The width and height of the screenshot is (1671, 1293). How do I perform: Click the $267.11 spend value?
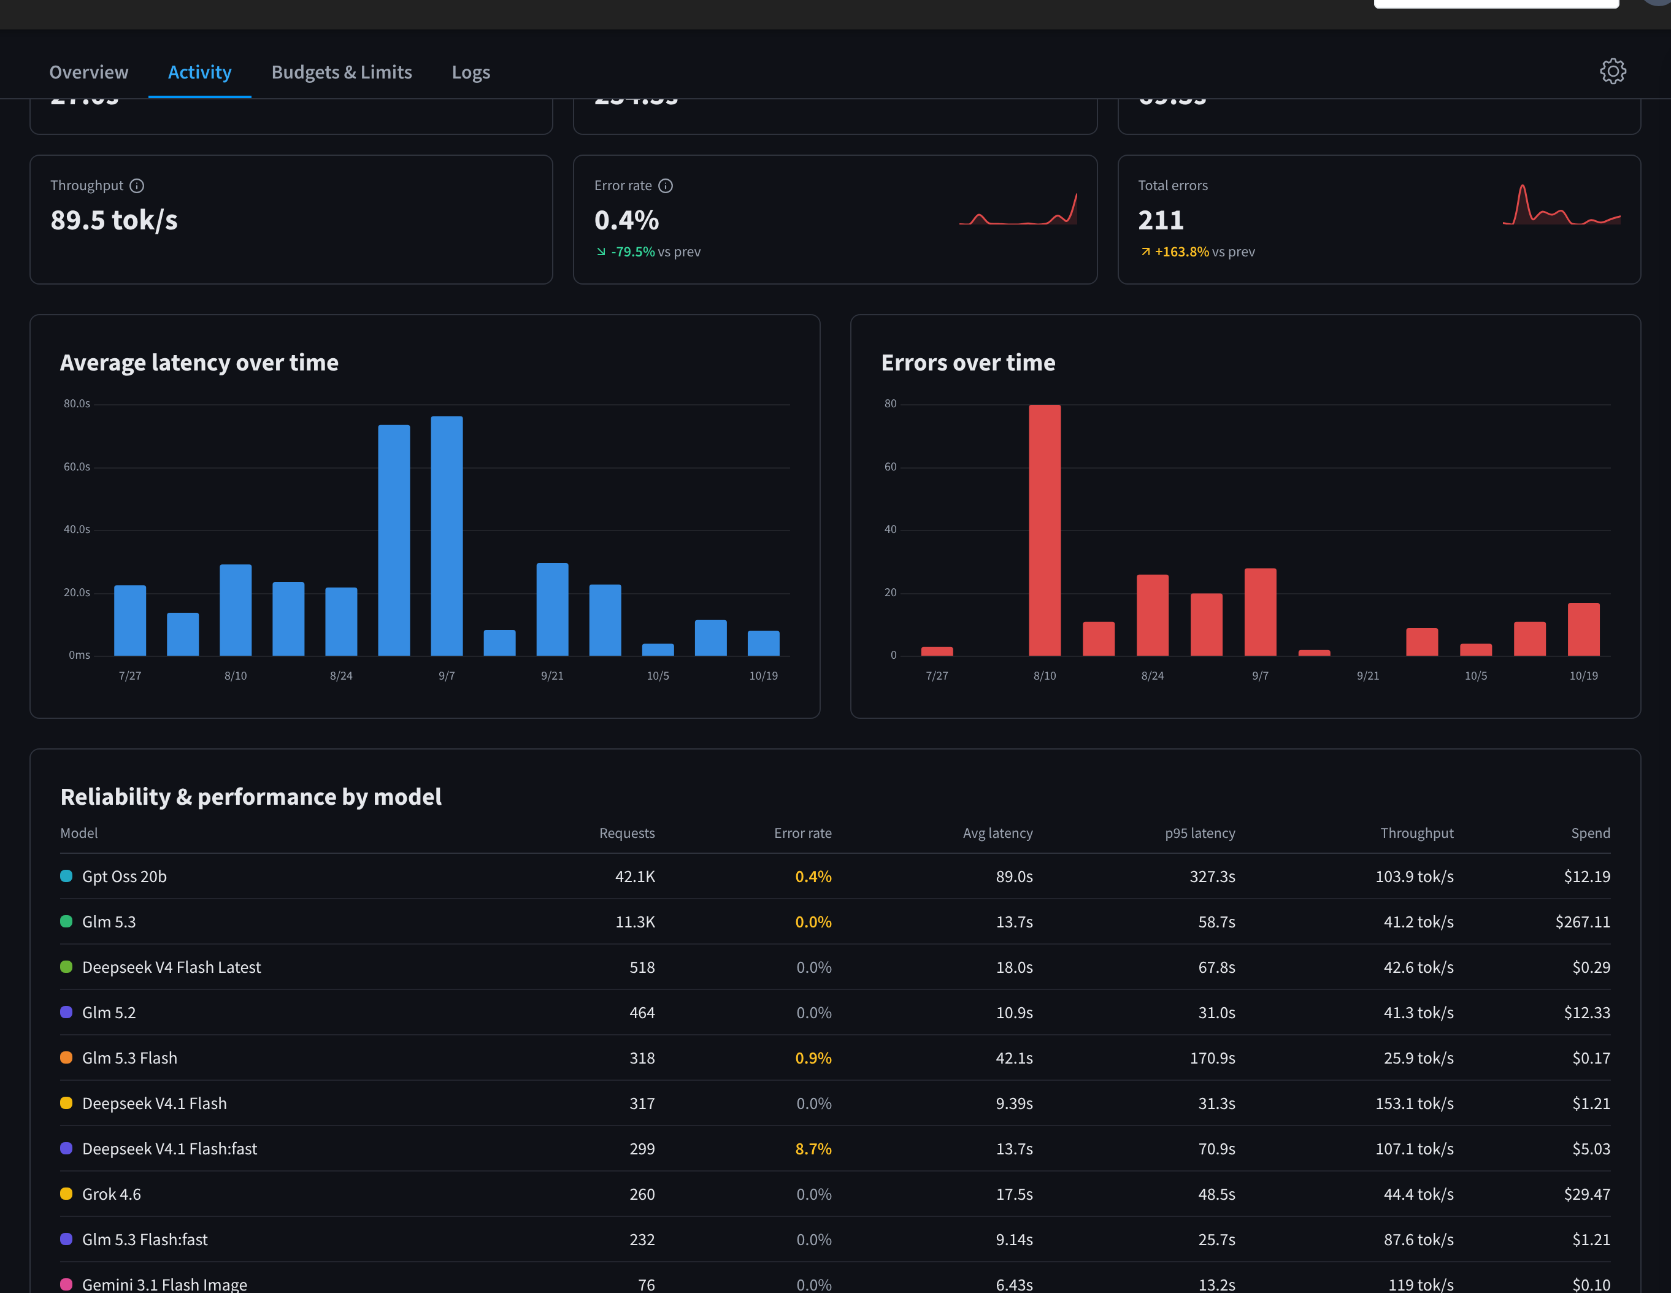click(x=1582, y=921)
